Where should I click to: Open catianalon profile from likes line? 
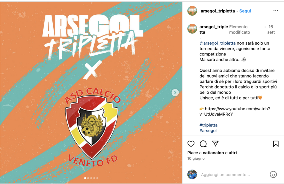213,153
